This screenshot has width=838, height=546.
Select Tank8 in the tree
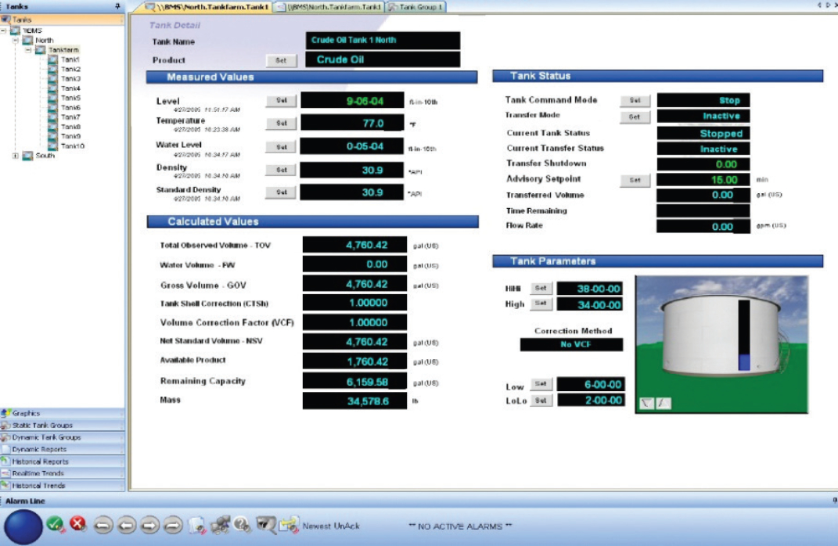70,127
